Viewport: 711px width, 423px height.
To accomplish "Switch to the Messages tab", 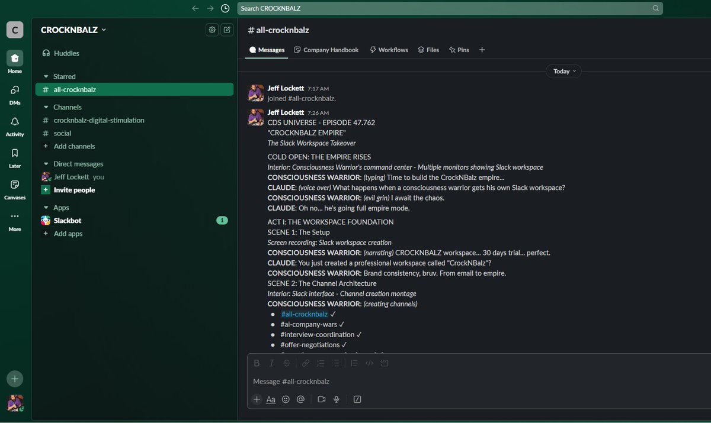I will [267, 50].
